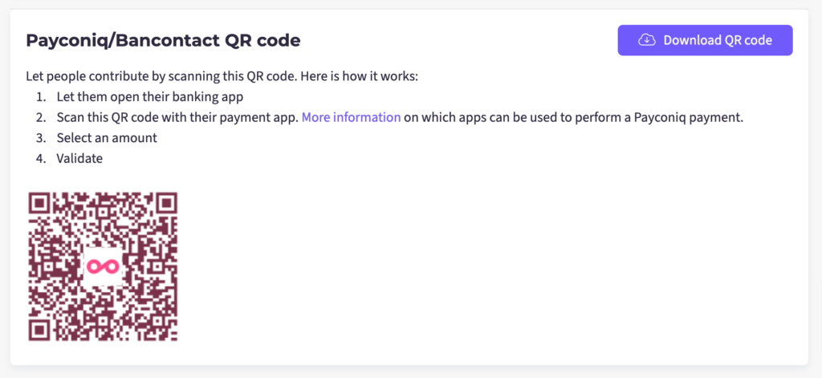Click list number 4 marker
The height and width of the screenshot is (378, 822).
point(41,159)
